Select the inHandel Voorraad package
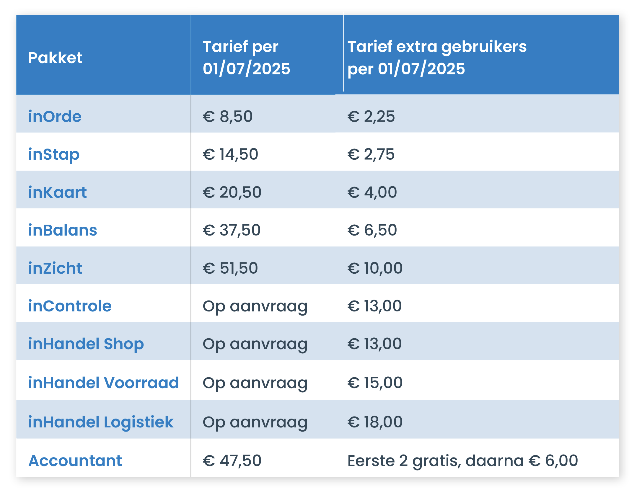Viewport: 642px width, 503px height. [x=104, y=383]
